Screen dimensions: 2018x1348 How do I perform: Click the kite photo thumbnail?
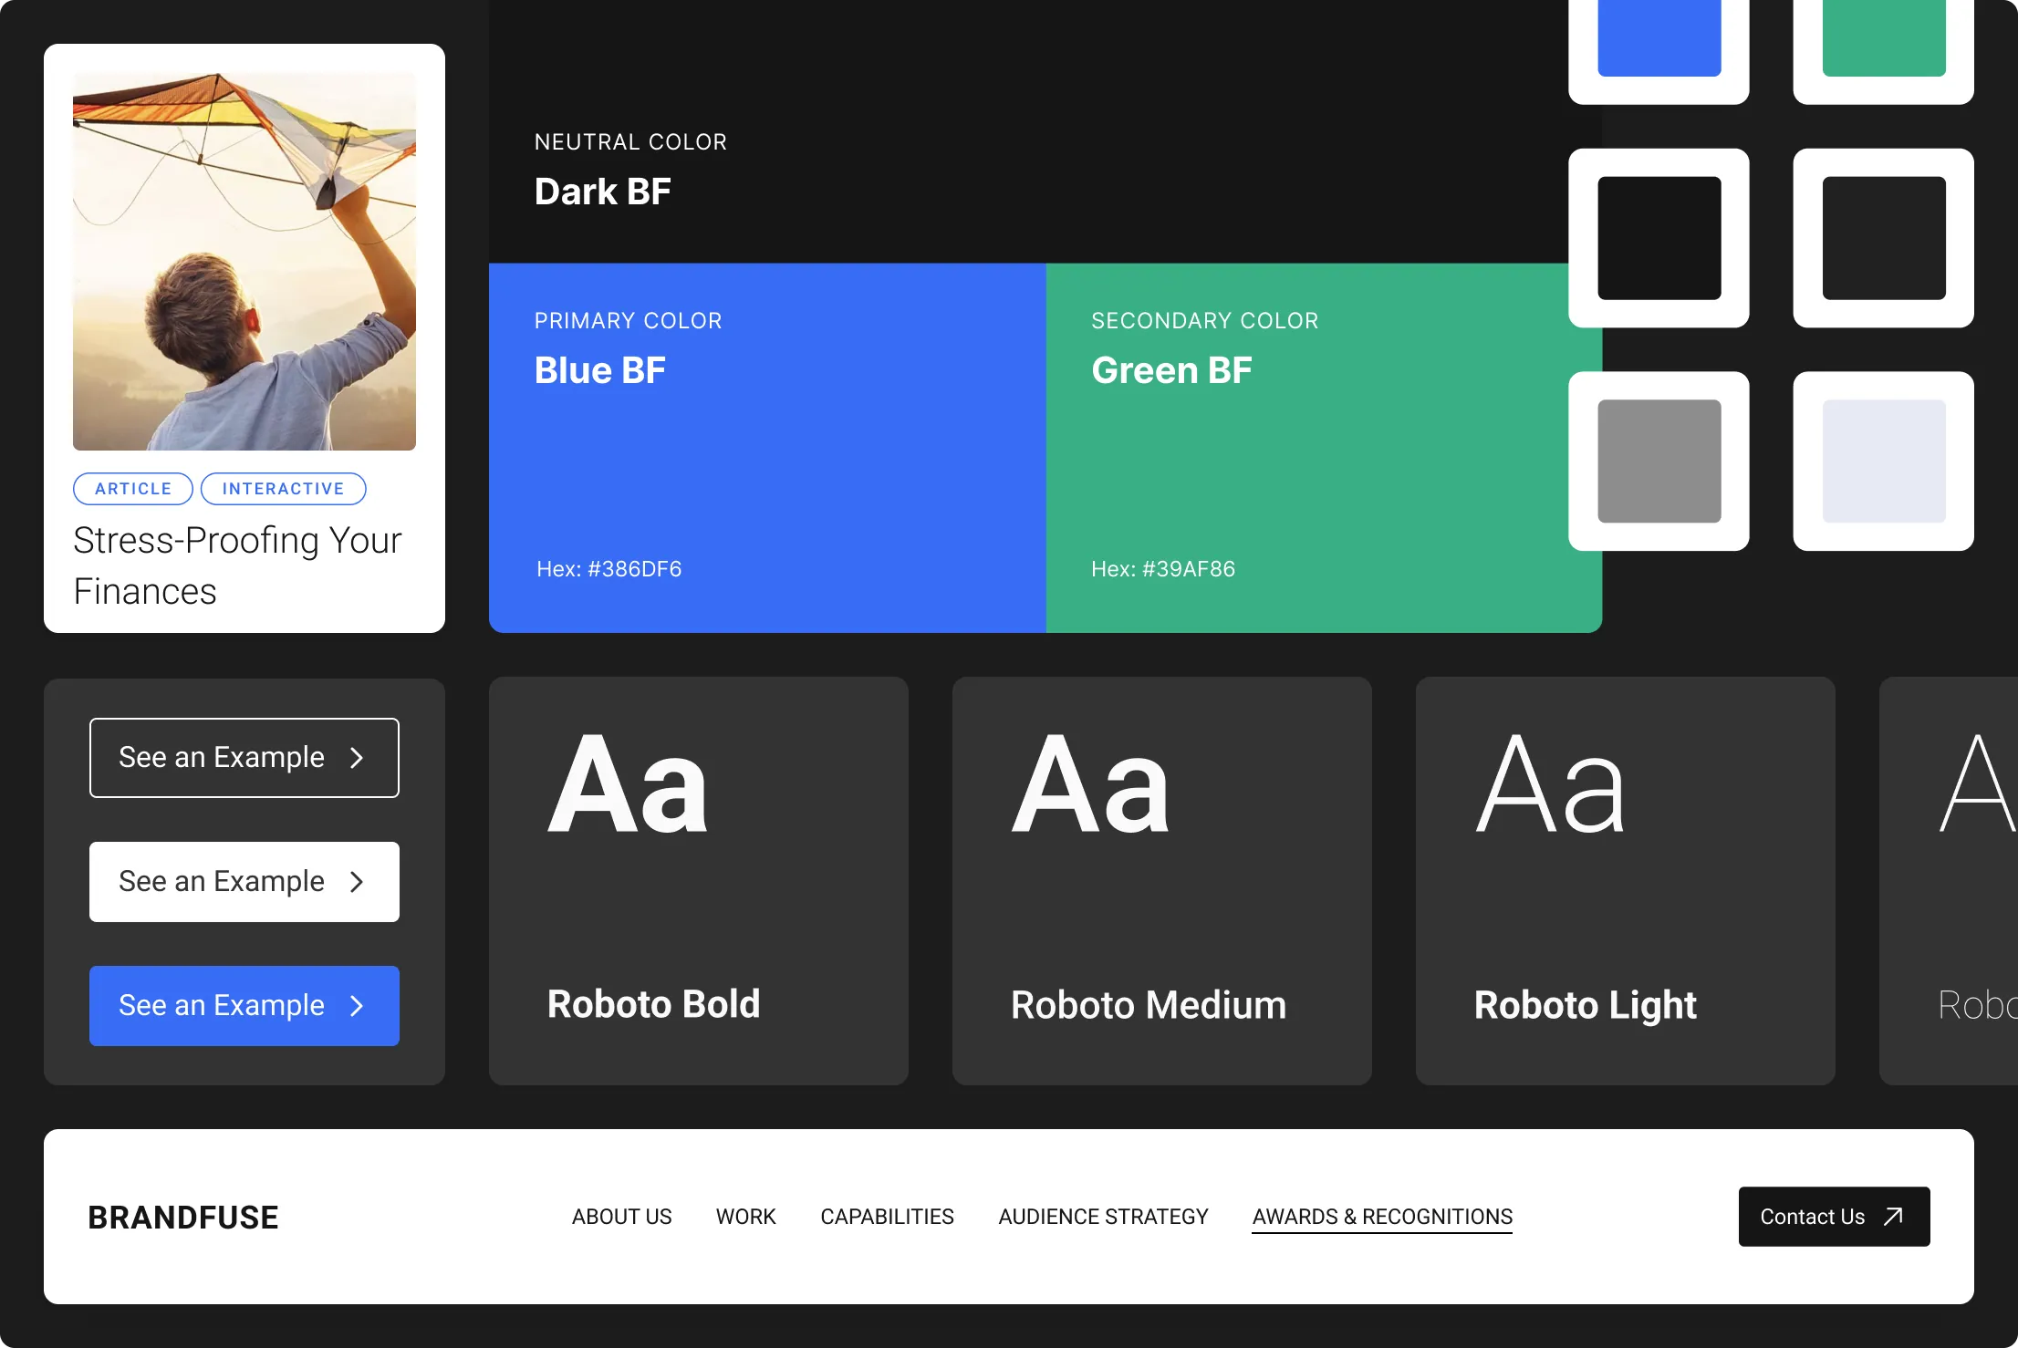244,262
